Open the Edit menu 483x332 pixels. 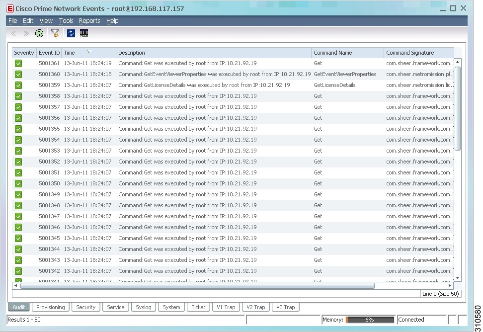coord(28,21)
